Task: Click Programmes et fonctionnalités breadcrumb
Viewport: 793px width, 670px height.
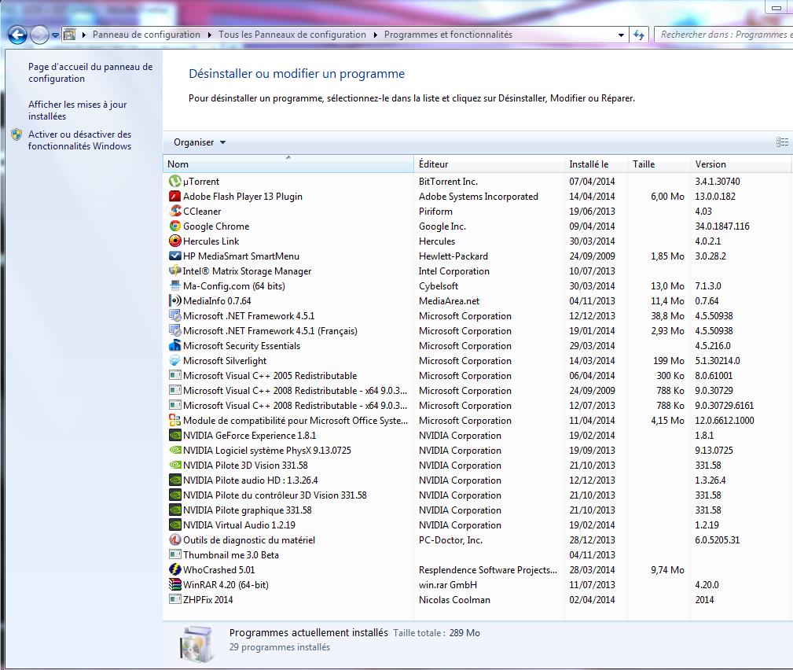Action: (448, 35)
